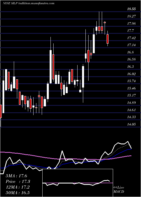Click the 17.7 price axis label

click(131, 31)
